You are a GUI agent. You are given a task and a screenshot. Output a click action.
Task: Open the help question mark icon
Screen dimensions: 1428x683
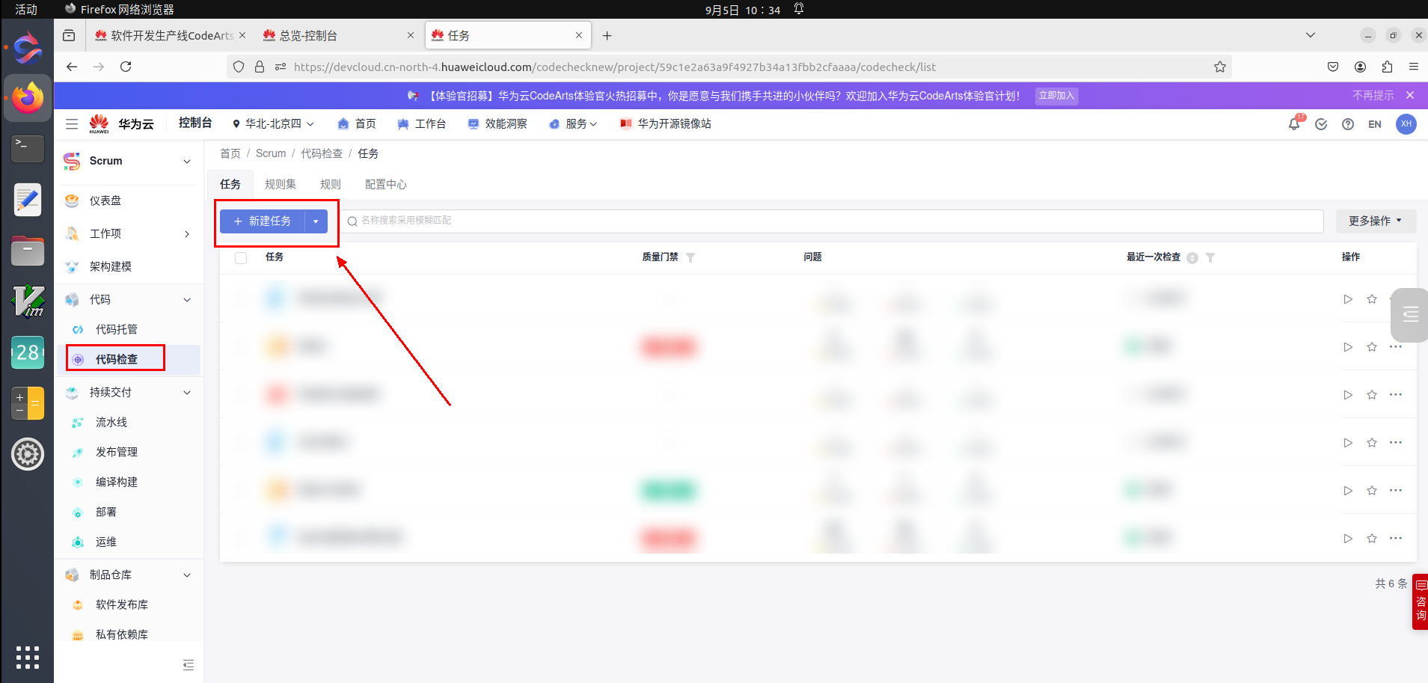pyautogui.click(x=1348, y=124)
